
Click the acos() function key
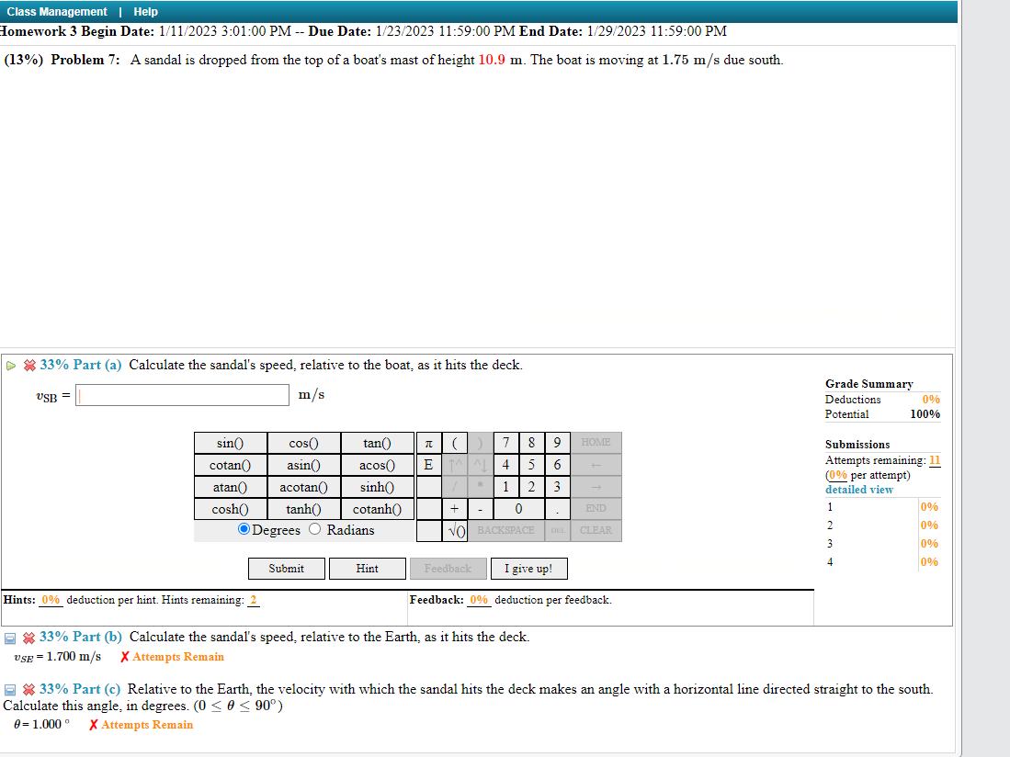[377, 465]
